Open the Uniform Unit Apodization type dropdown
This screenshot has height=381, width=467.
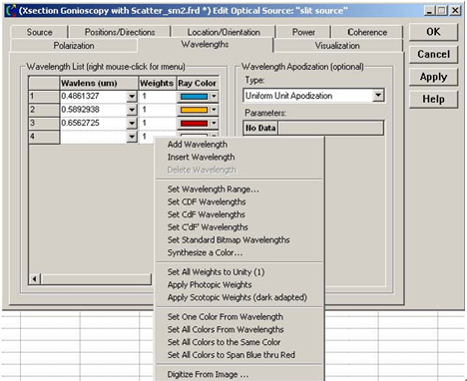[378, 96]
